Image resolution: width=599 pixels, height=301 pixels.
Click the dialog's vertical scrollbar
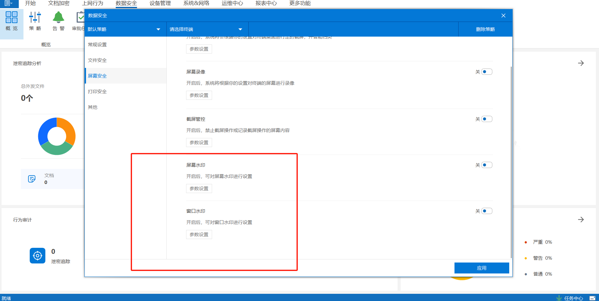pos(511,162)
